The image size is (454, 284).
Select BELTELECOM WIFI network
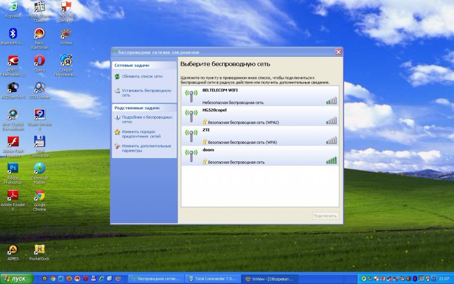point(260,96)
